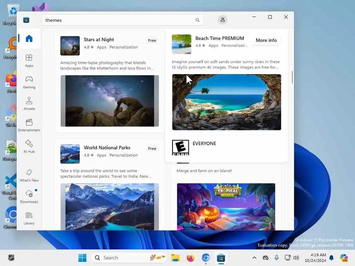
Task: Click the Beach Time PREMIUM app icon
Action: click(x=181, y=44)
